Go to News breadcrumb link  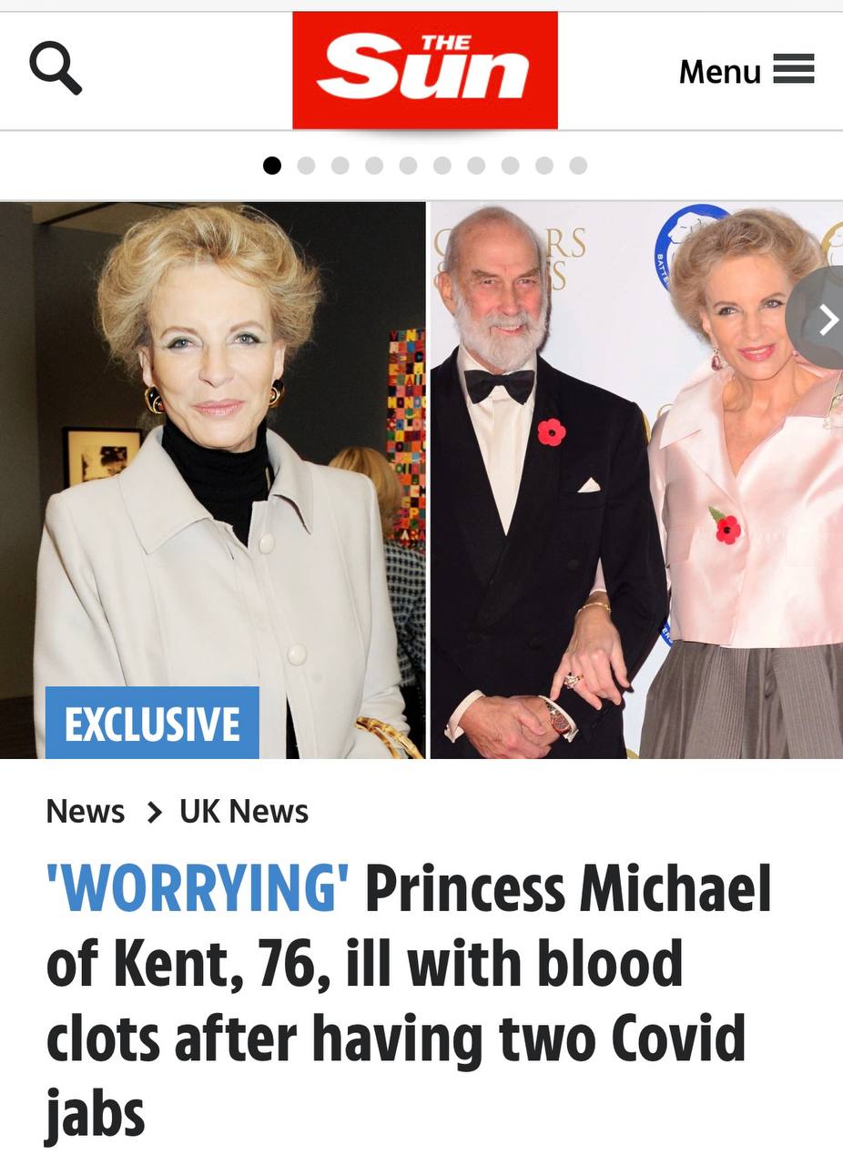(x=86, y=811)
